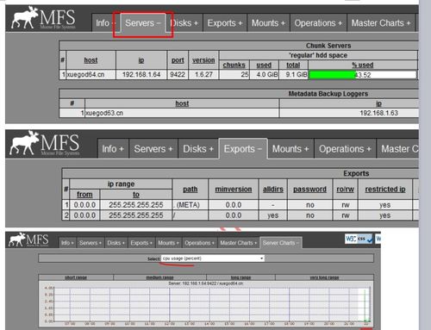The width and height of the screenshot is (431, 330).
Task: Sort chunk servers by chunks column
Action: pos(234,65)
